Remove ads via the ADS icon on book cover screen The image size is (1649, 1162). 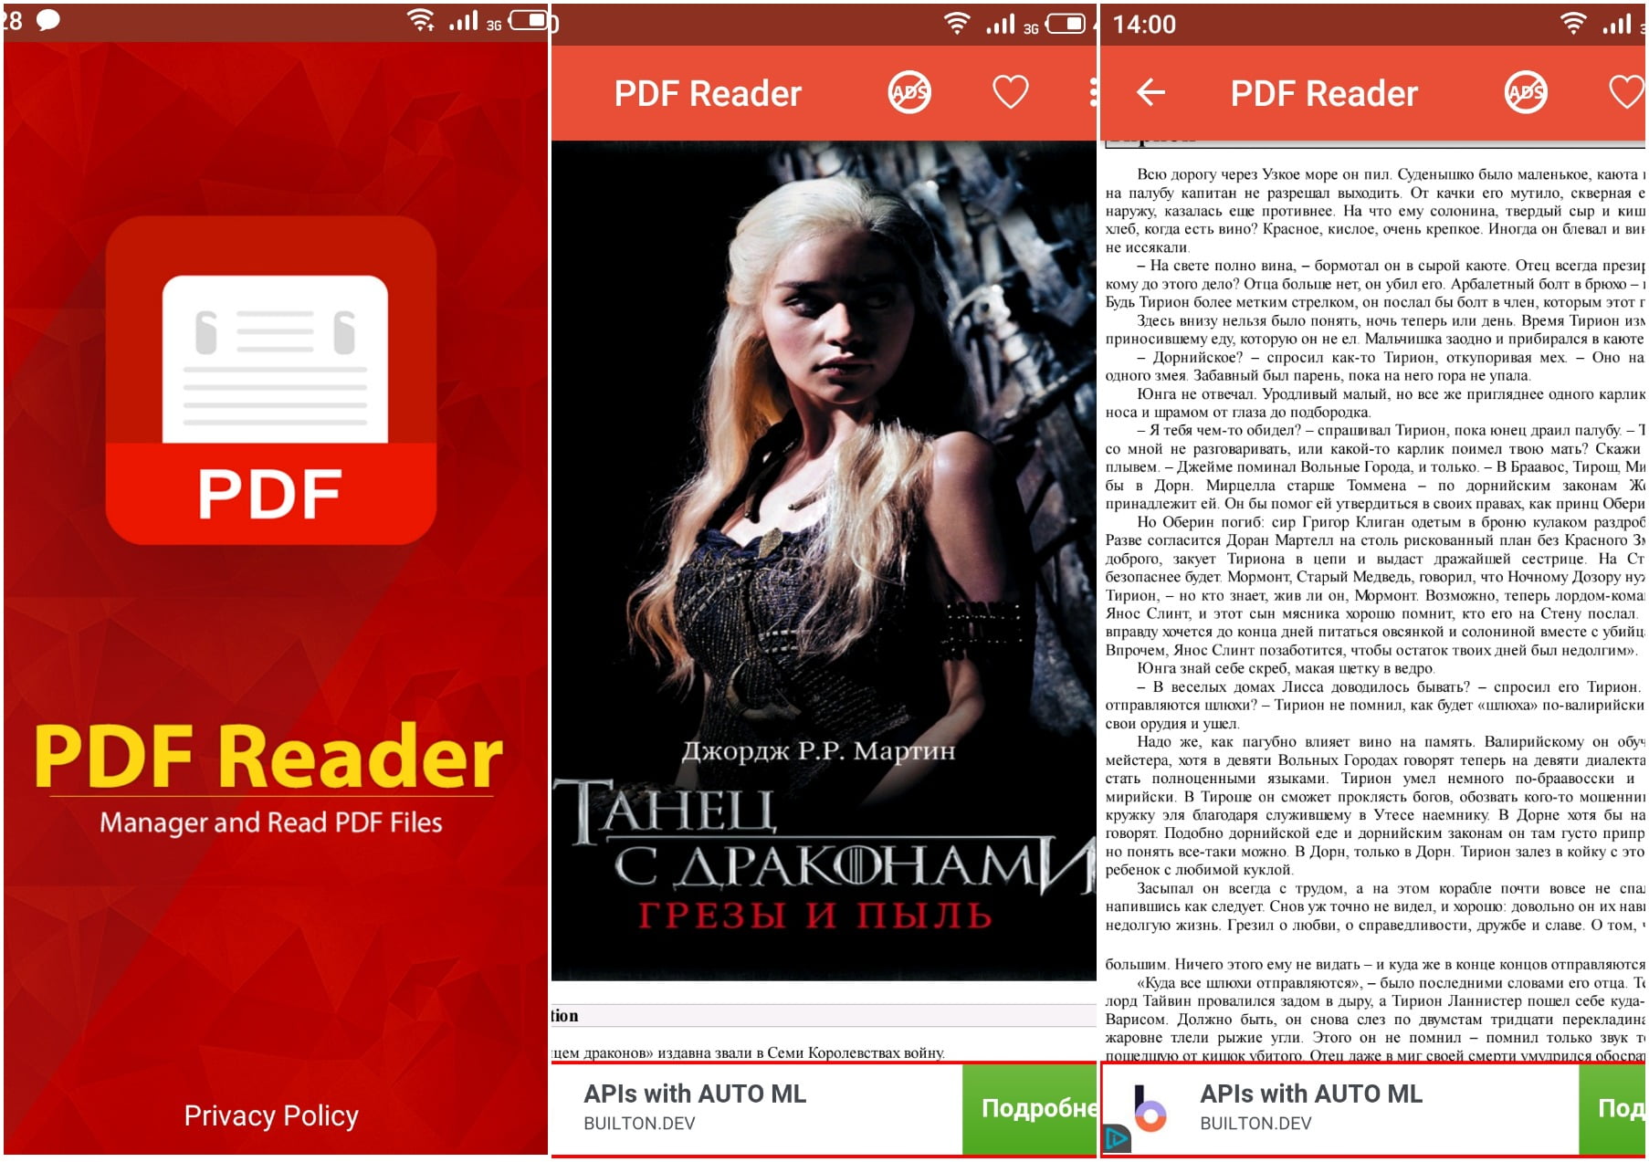pos(909,92)
